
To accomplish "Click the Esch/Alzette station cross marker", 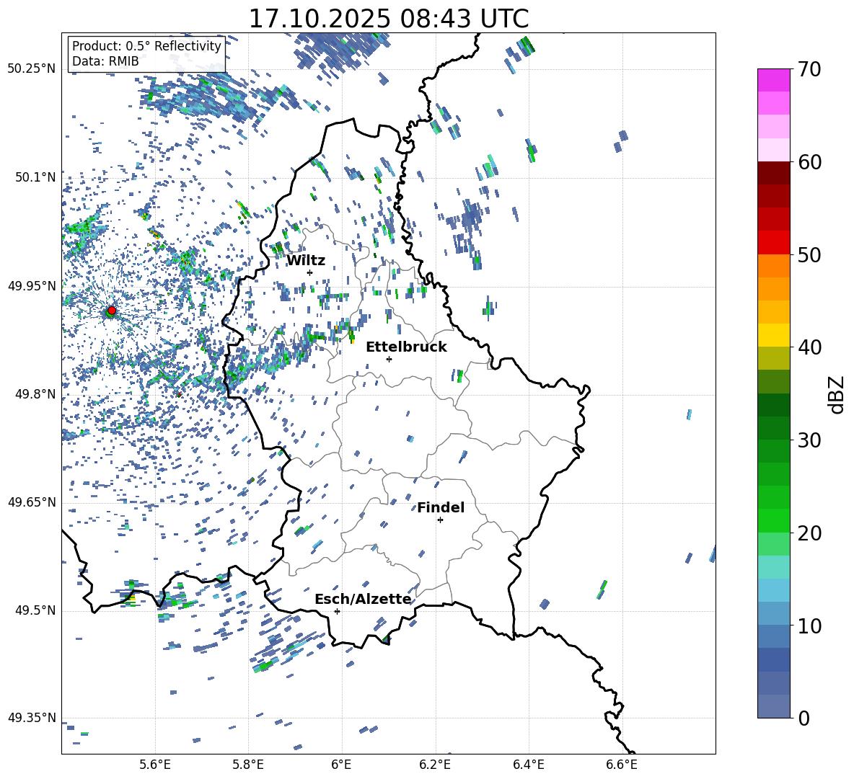I will [x=337, y=611].
